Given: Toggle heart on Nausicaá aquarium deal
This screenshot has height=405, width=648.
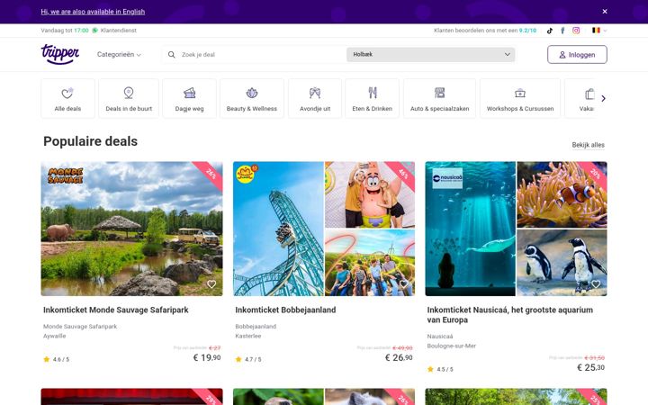Looking at the screenshot, I should [x=596, y=284].
